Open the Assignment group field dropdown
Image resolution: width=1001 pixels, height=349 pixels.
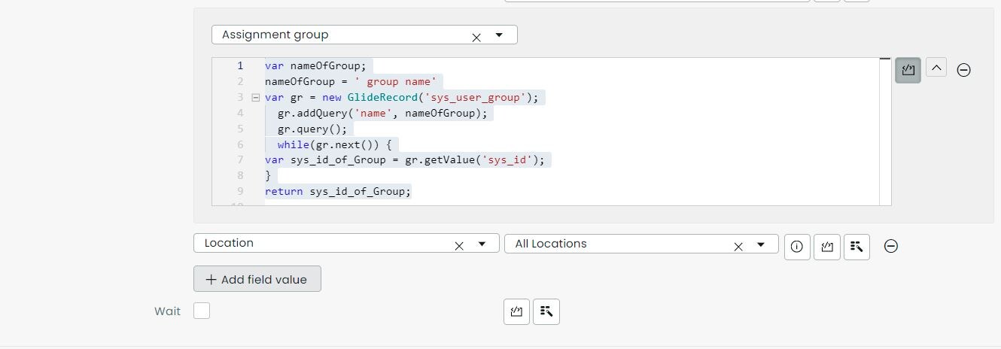click(x=499, y=35)
